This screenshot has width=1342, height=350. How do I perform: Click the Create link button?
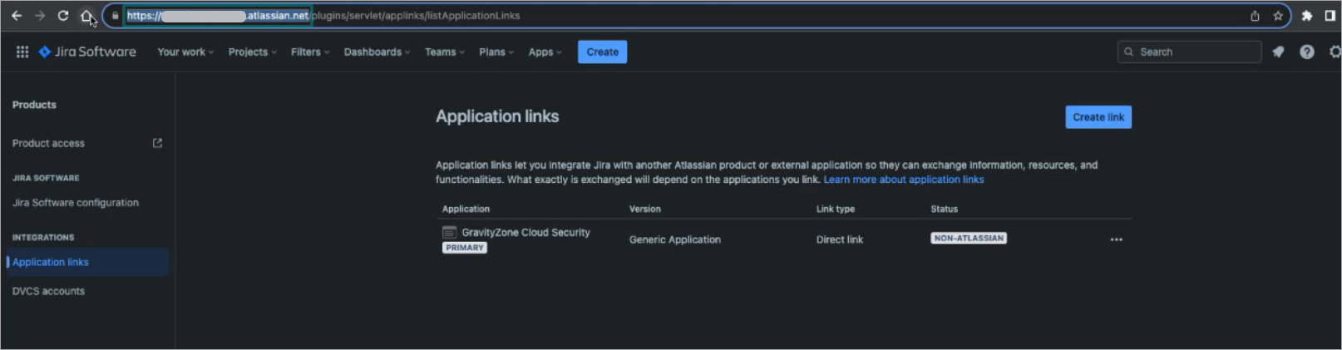pos(1098,117)
